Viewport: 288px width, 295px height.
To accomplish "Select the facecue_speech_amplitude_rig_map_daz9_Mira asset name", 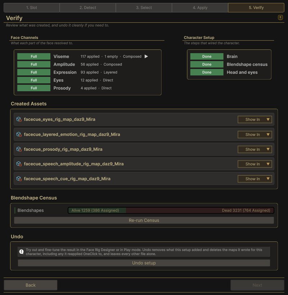I will [x=74, y=164].
